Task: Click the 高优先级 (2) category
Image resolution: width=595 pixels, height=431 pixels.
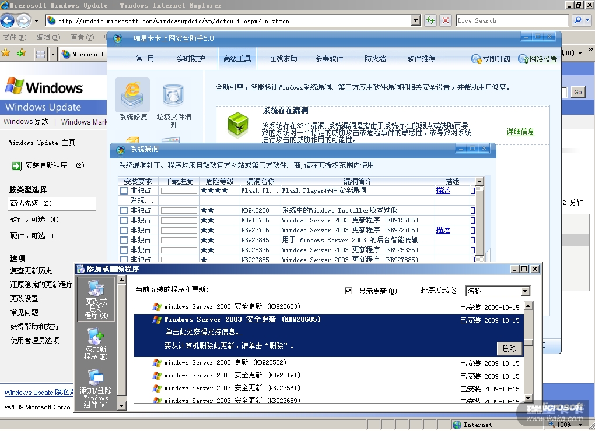Action: click(x=51, y=204)
